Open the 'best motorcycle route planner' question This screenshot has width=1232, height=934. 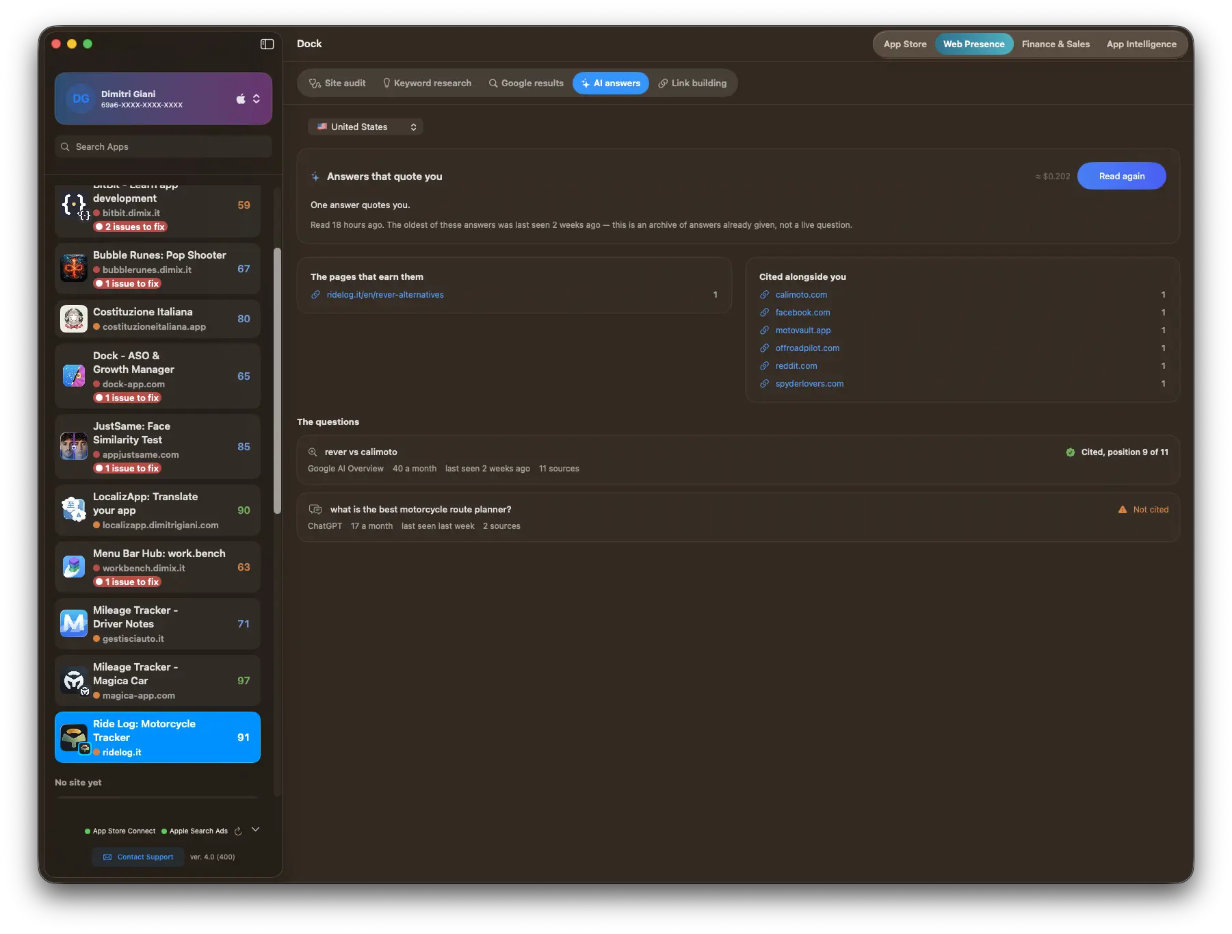click(738, 517)
